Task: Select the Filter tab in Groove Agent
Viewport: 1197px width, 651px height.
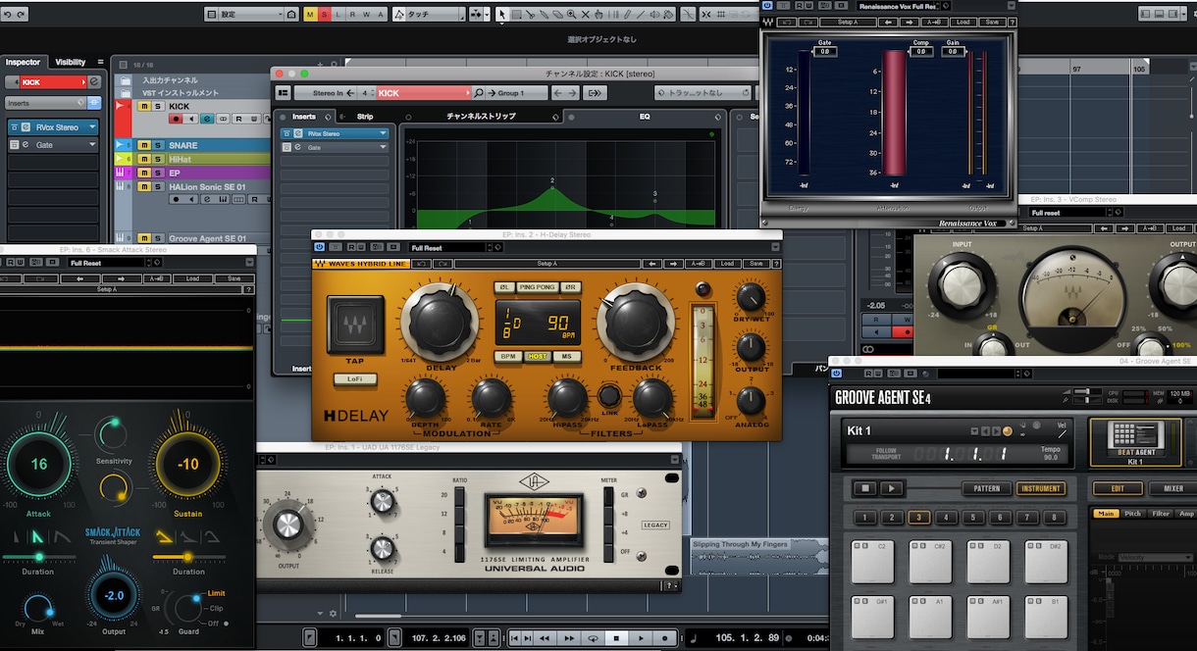Action: click(1161, 514)
